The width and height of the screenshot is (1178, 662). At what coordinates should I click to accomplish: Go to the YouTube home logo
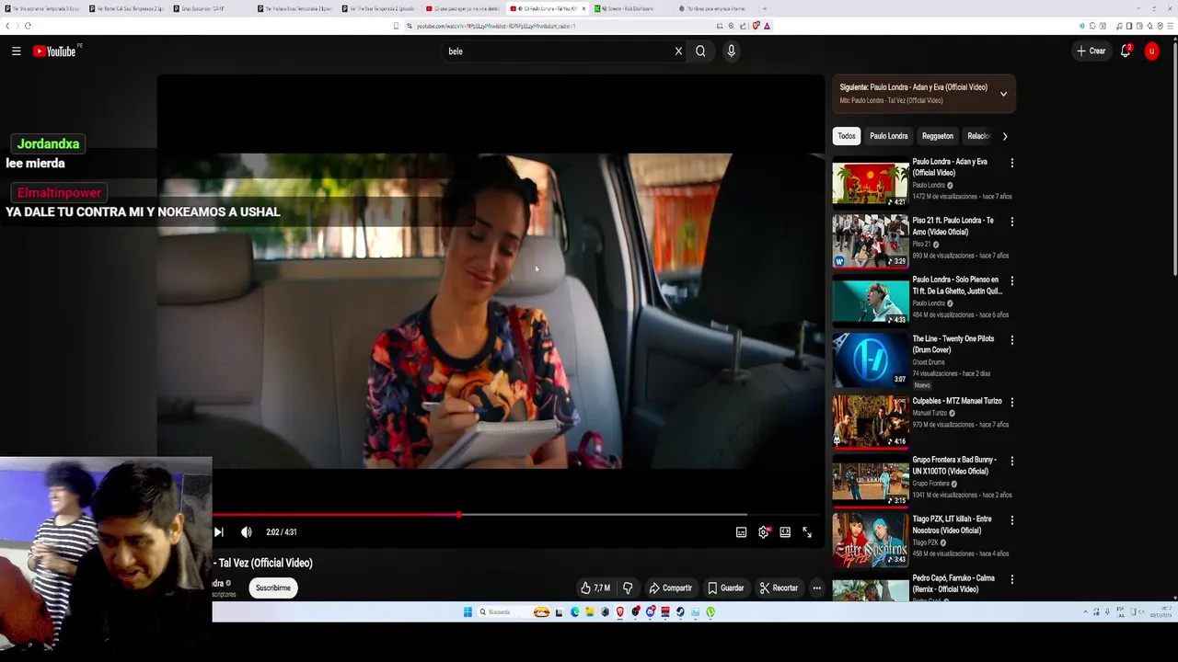[x=55, y=51]
